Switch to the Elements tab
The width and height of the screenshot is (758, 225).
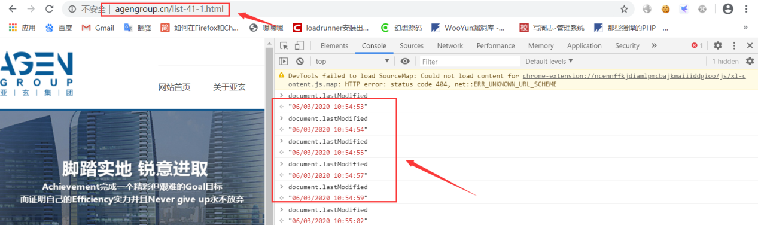[334, 45]
